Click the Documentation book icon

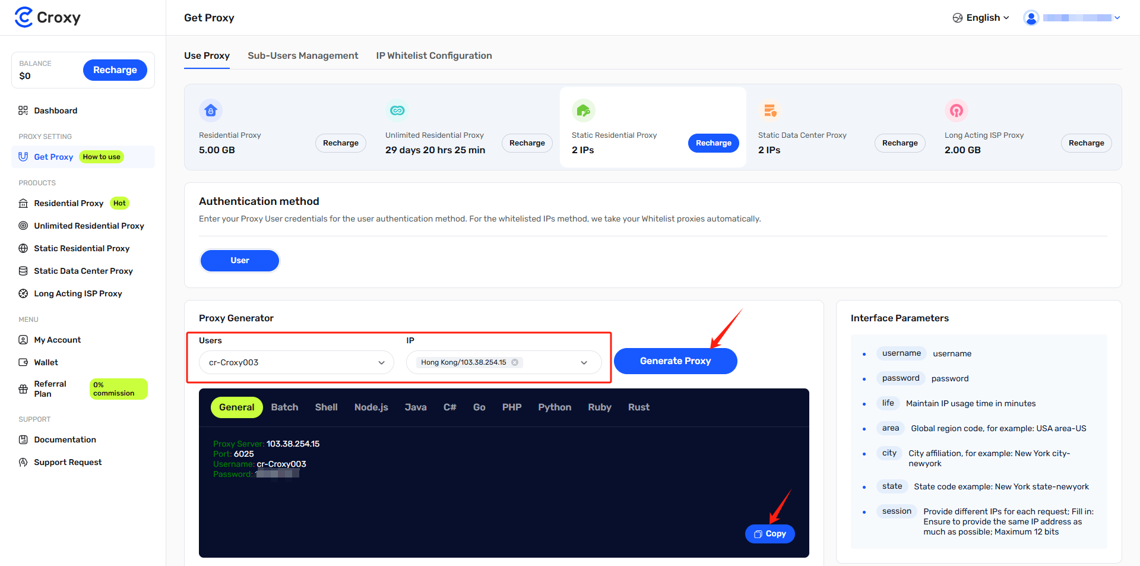(x=23, y=439)
